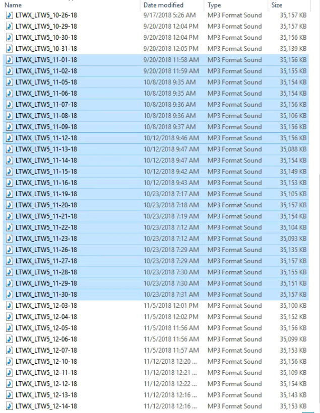
Task: Click date 11/5/2018 12:01 PM
Action: click(x=171, y=305)
